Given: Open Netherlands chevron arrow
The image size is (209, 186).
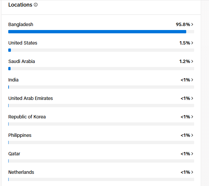Looking at the screenshot, I should click(192, 172).
